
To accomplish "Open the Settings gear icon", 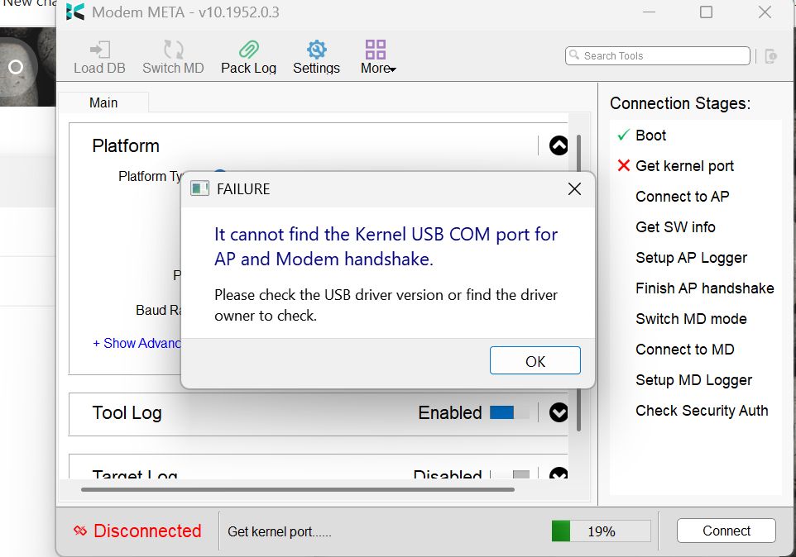I will click(x=316, y=50).
